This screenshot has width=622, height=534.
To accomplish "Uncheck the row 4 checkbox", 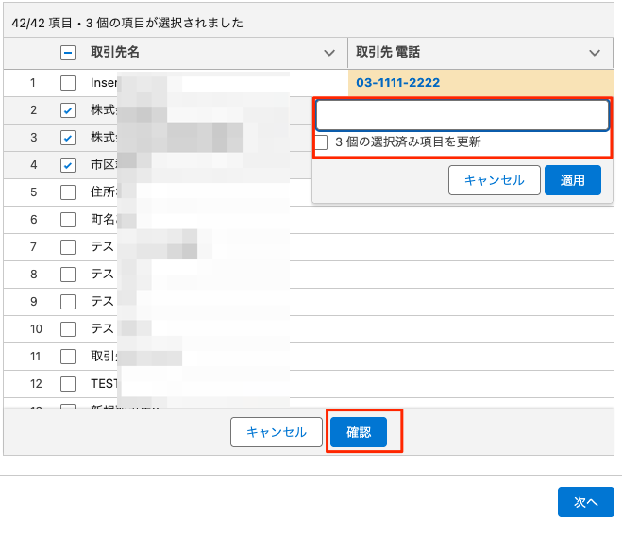I will 68,165.
